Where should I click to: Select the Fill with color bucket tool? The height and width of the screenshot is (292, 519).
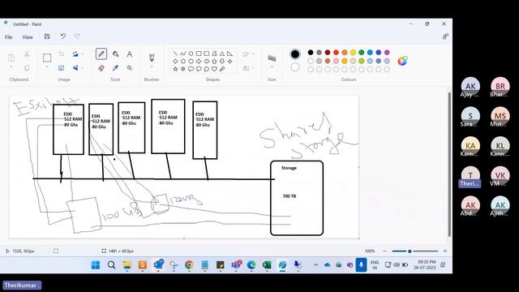(x=115, y=54)
